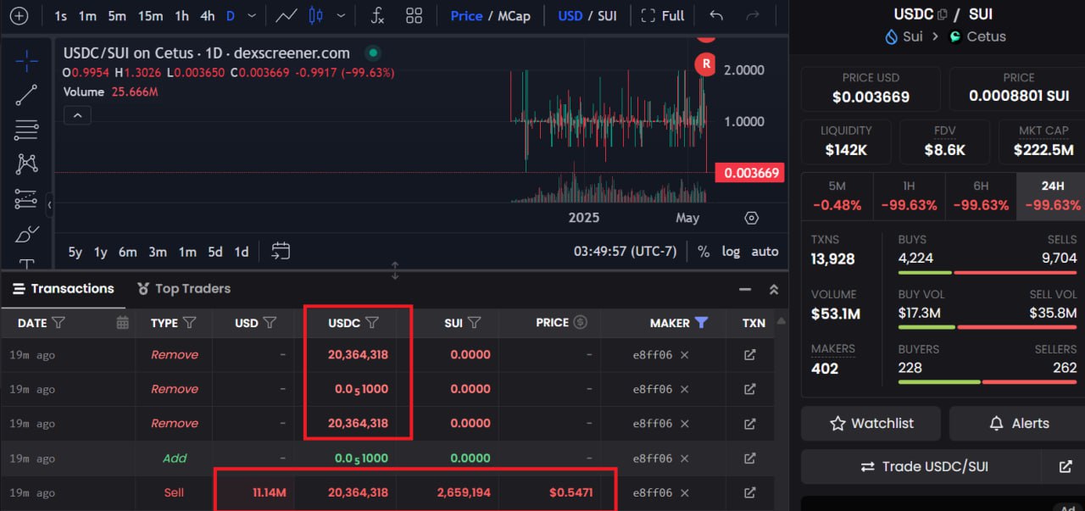Screen dimensions: 1085x511
Task: Remove maker filter on the Add row
Action: [x=684, y=458]
